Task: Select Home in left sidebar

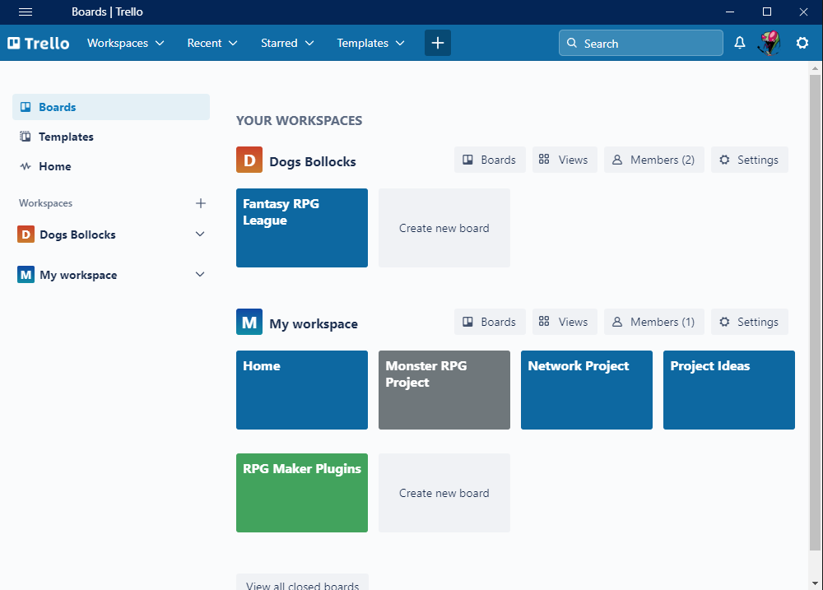Action: pyautogui.click(x=111, y=166)
